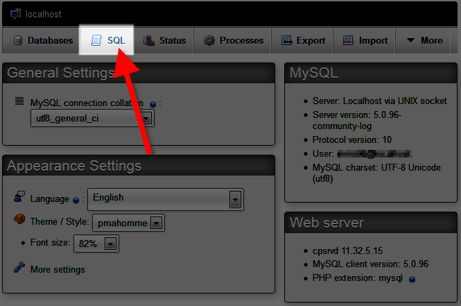The height and width of the screenshot is (306, 461).
Task: Click help icon next to PHP extension
Action: (x=412, y=279)
